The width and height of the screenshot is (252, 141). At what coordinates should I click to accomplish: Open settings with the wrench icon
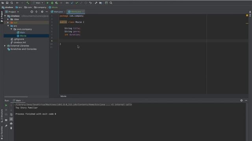96,3
